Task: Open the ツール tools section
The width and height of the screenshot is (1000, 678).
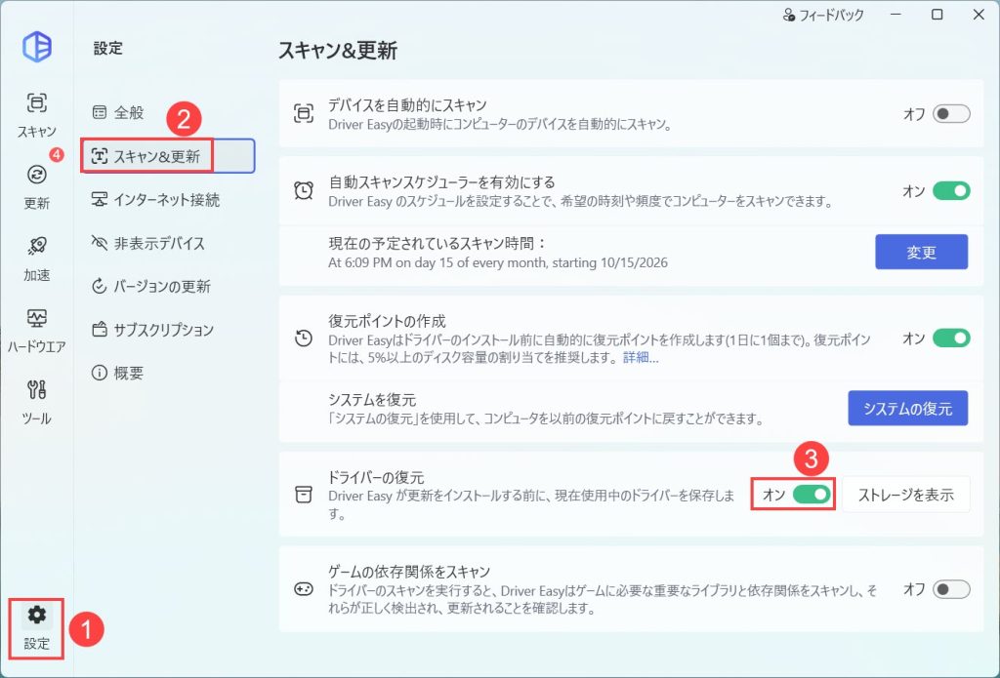Action: (36, 402)
